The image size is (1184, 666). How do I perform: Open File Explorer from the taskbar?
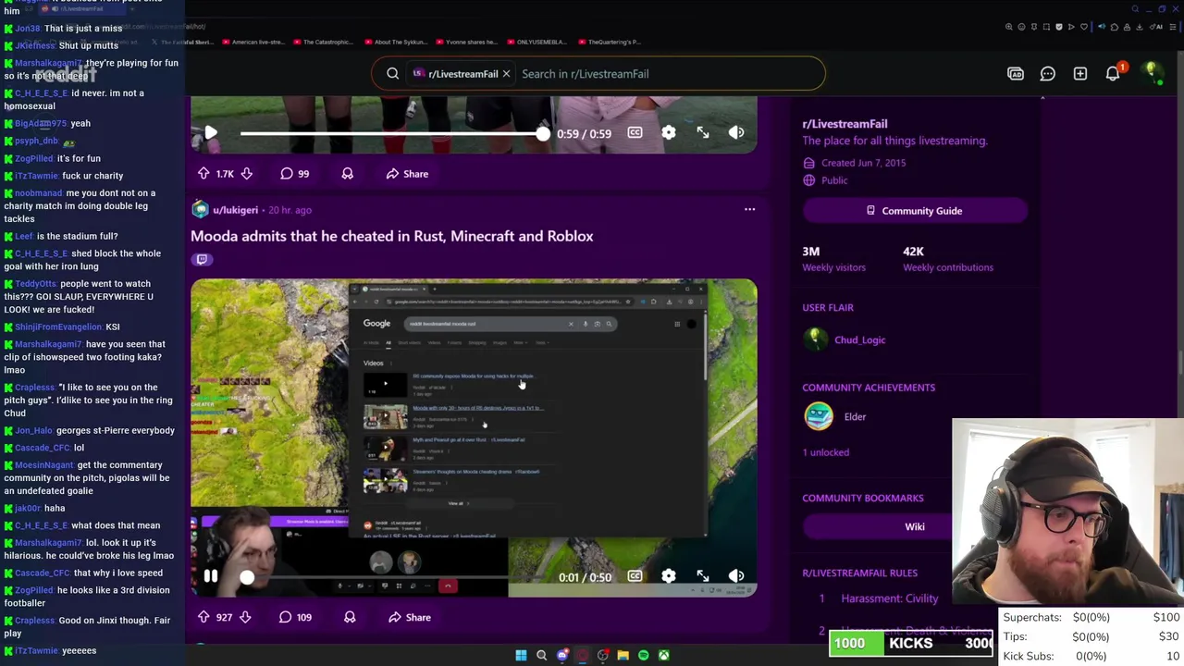click(623, 656)
